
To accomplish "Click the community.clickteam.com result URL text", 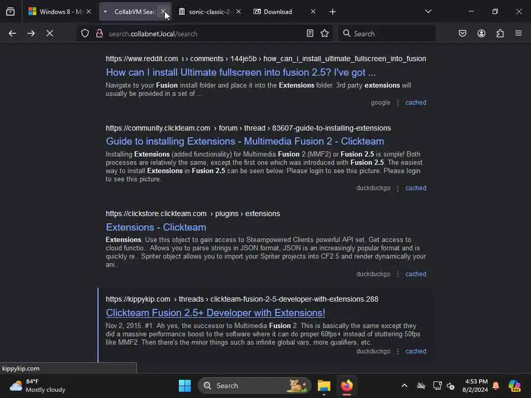I will point(248,129).
